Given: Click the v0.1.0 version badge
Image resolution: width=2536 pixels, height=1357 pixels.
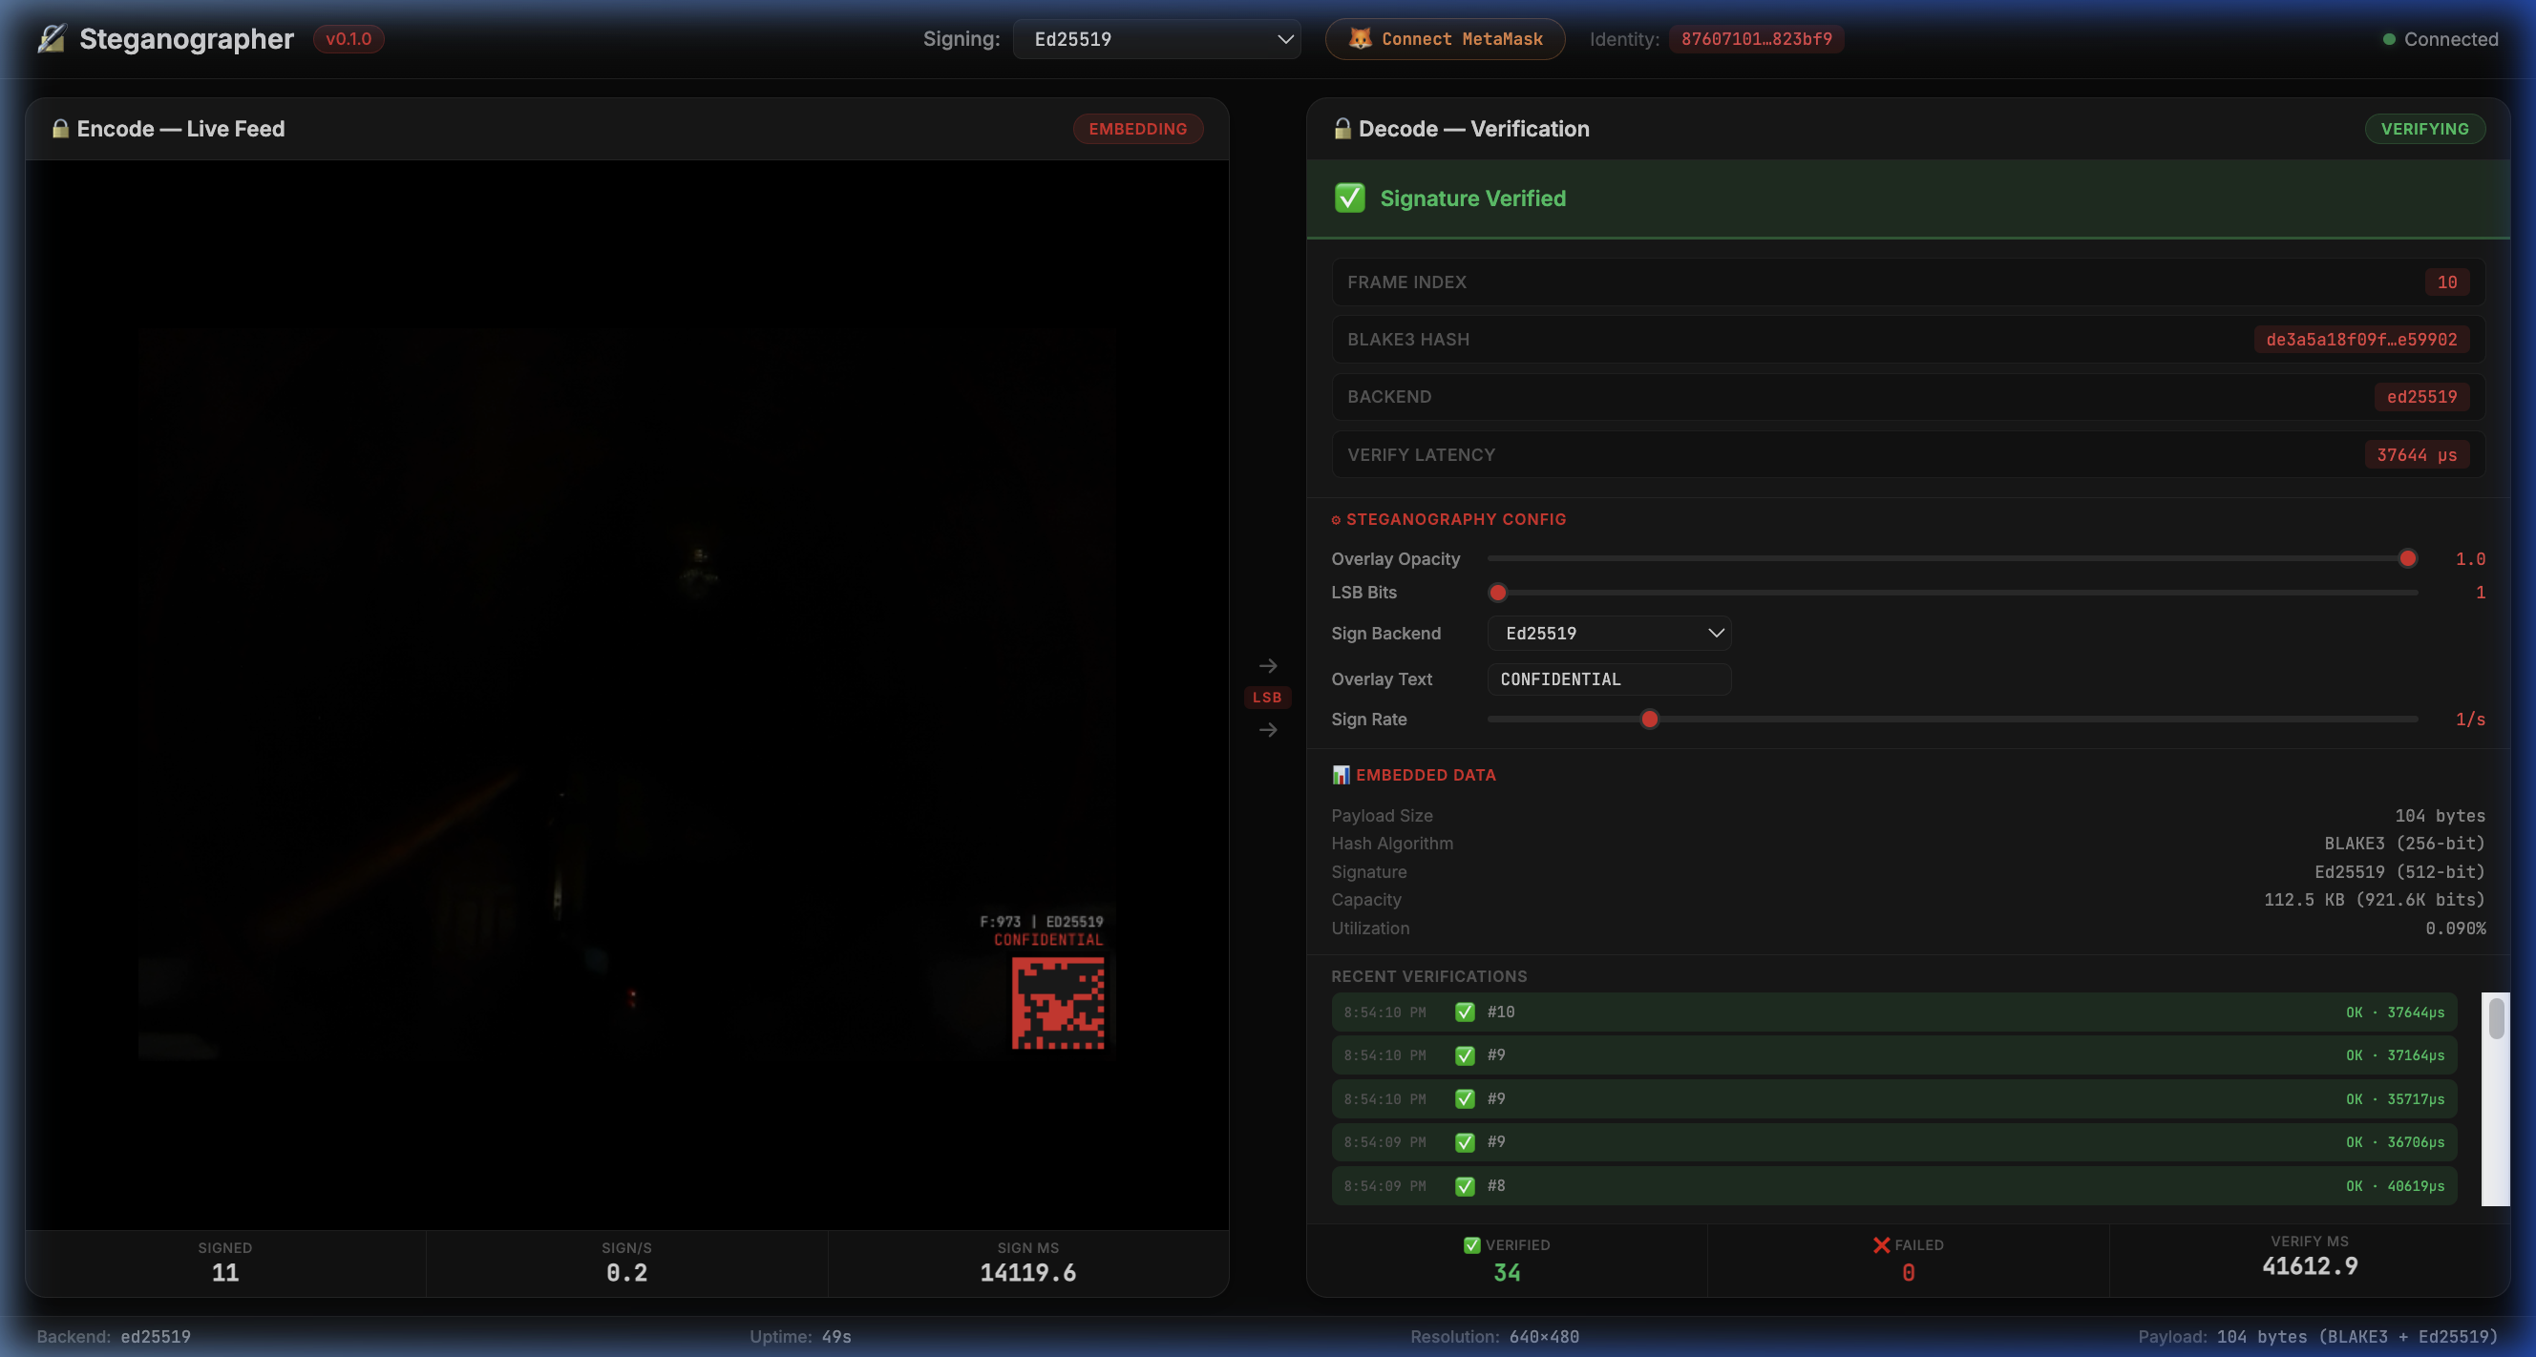Looking at the screenshot, I should pyautogui.click(x=349, y=39).
